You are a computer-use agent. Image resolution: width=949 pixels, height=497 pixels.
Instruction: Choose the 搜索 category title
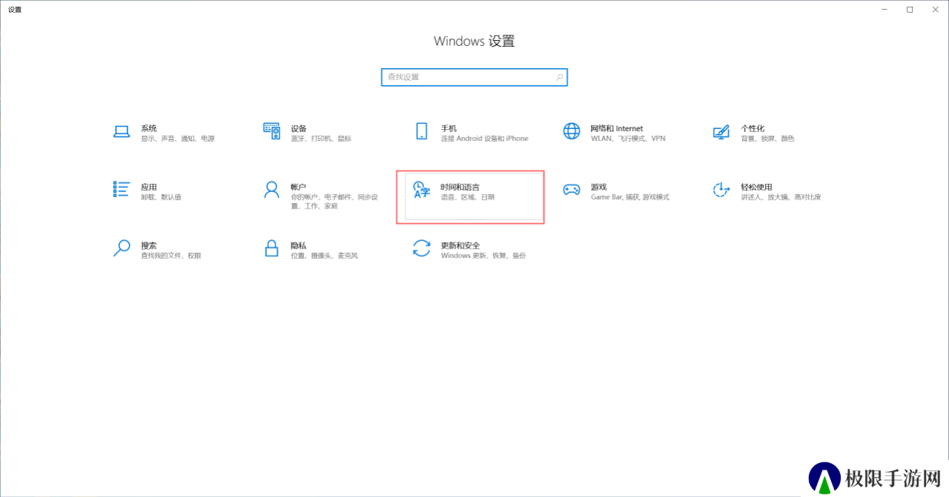[x=149, y=245]
